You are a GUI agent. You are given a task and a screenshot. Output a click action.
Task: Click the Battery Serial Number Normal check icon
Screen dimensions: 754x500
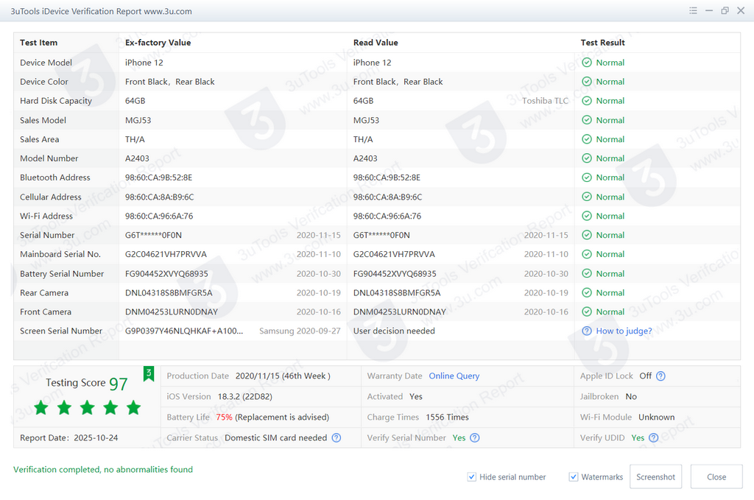[x=587, y=273]
